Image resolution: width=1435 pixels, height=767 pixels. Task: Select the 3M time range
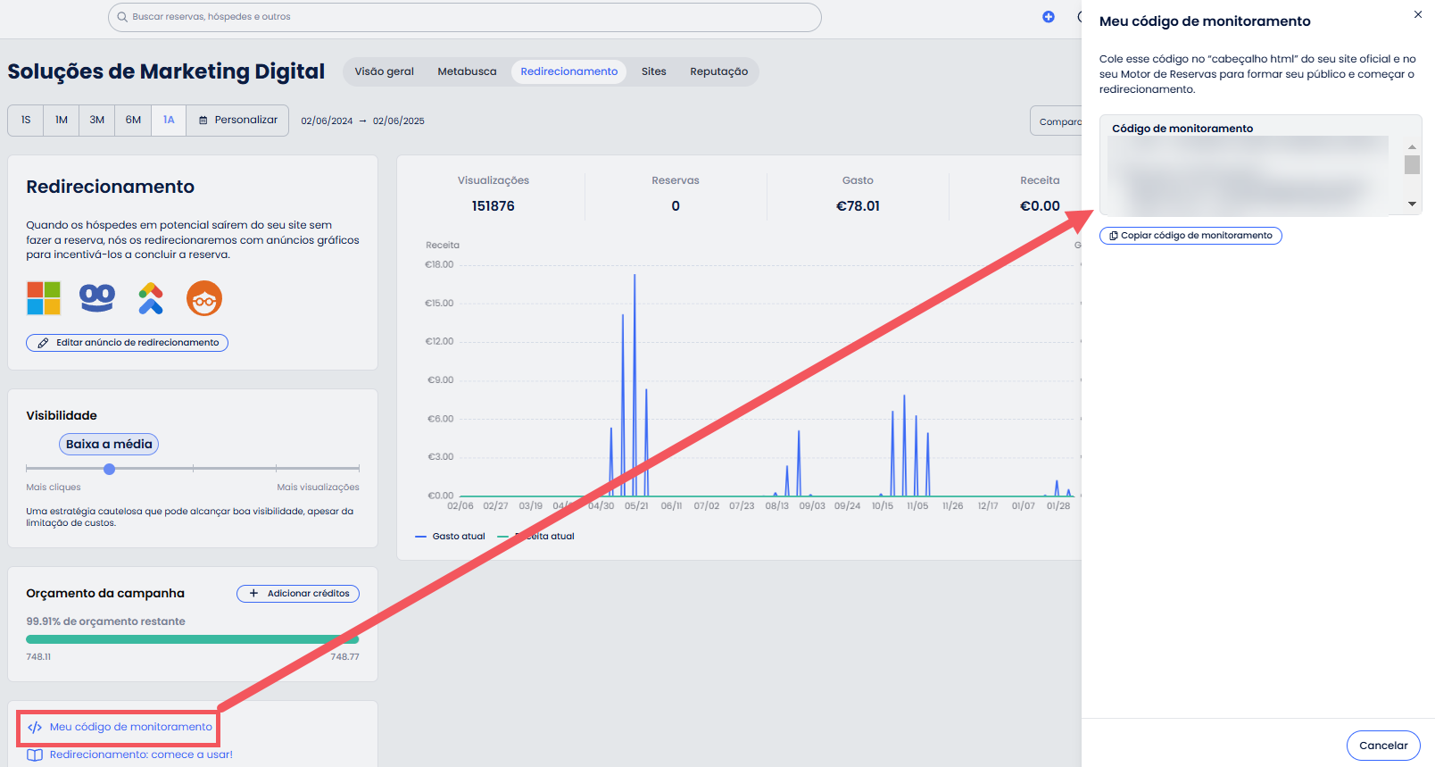(x=97, y=120)
